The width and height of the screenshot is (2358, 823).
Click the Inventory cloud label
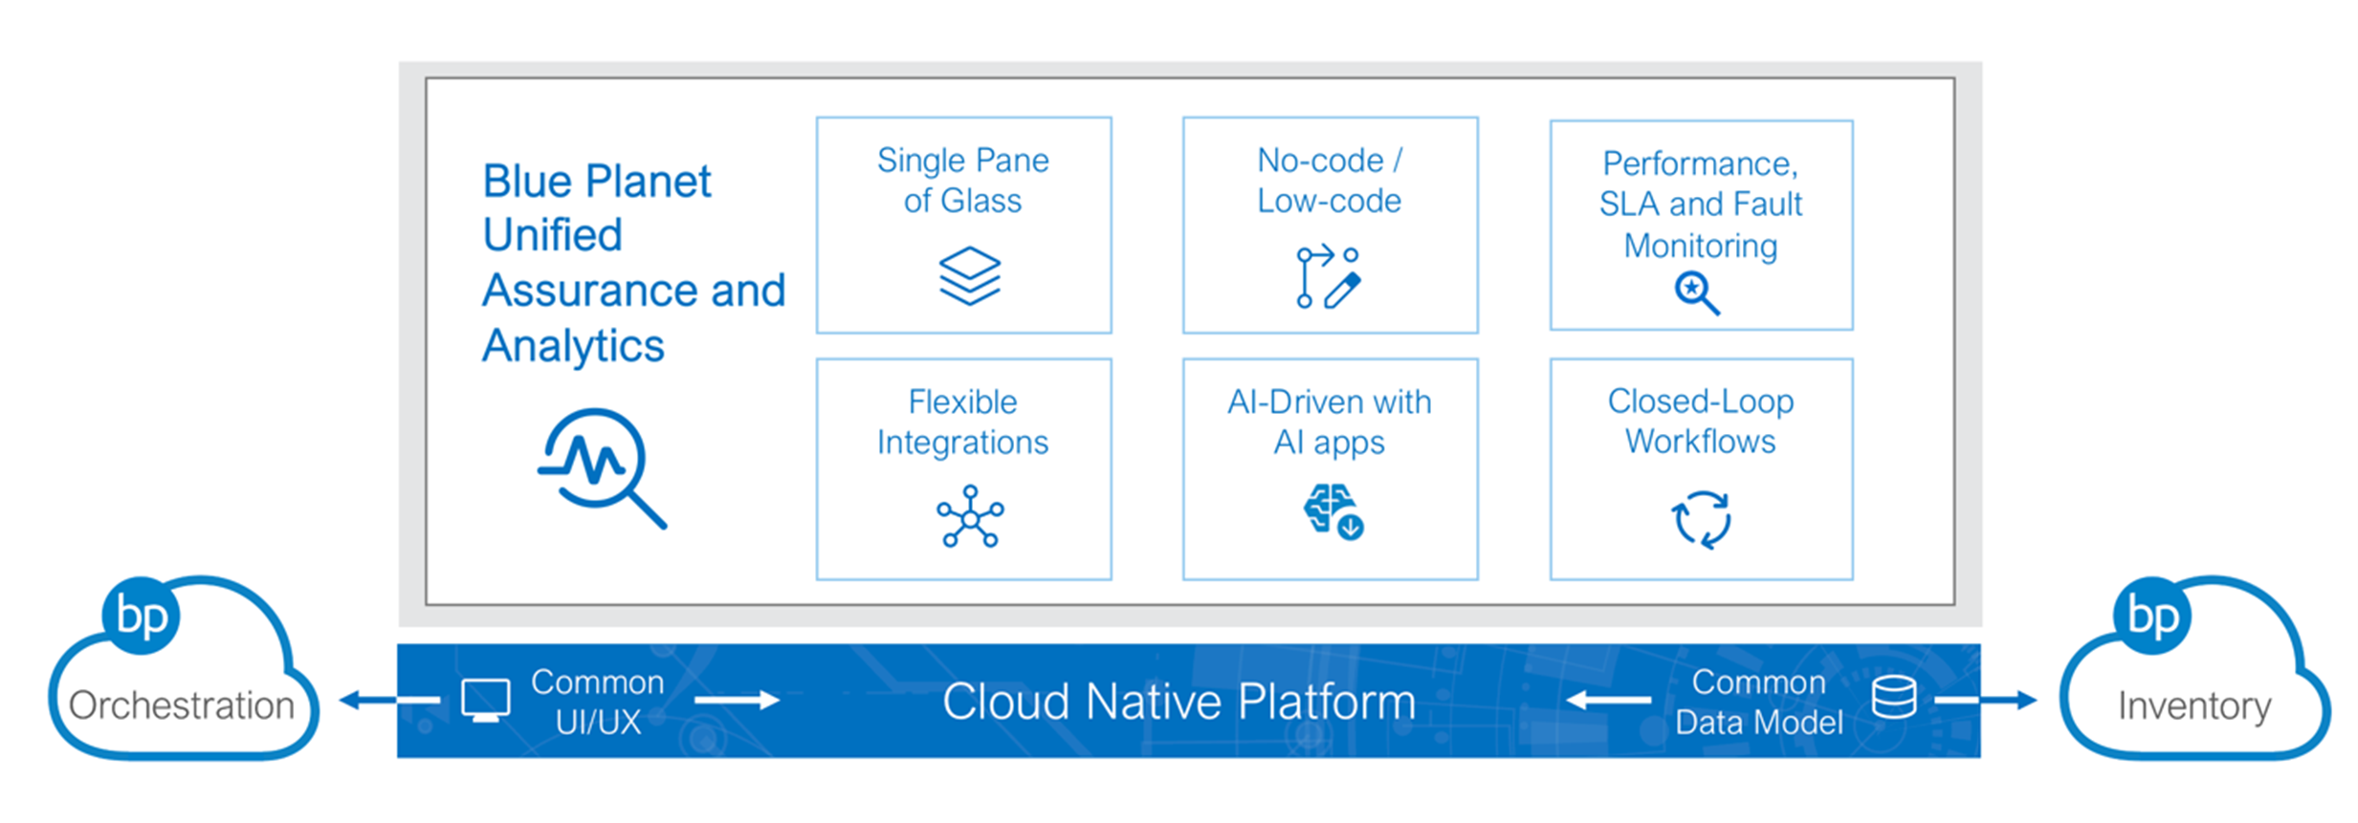click(x=2194, y=705)
